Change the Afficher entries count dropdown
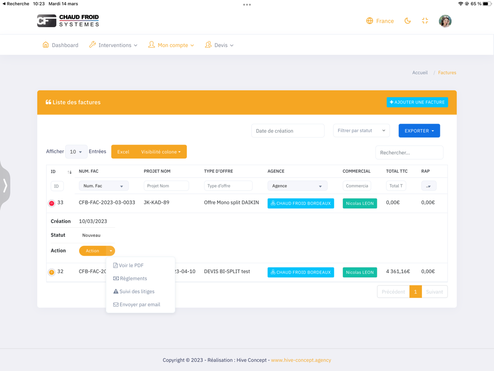 76,152
